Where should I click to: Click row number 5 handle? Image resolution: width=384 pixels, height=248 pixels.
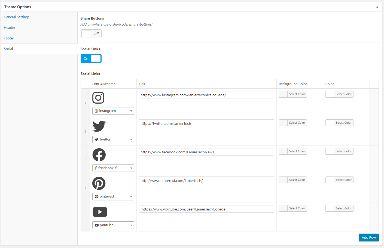(x=85, y=217)
